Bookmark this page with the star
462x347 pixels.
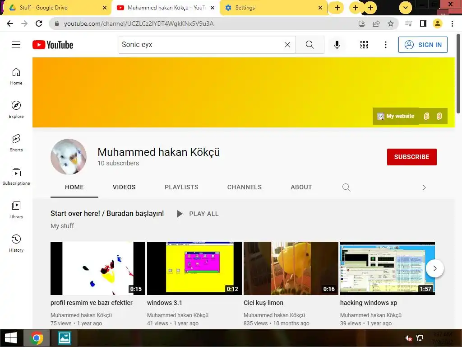[391, 23]
